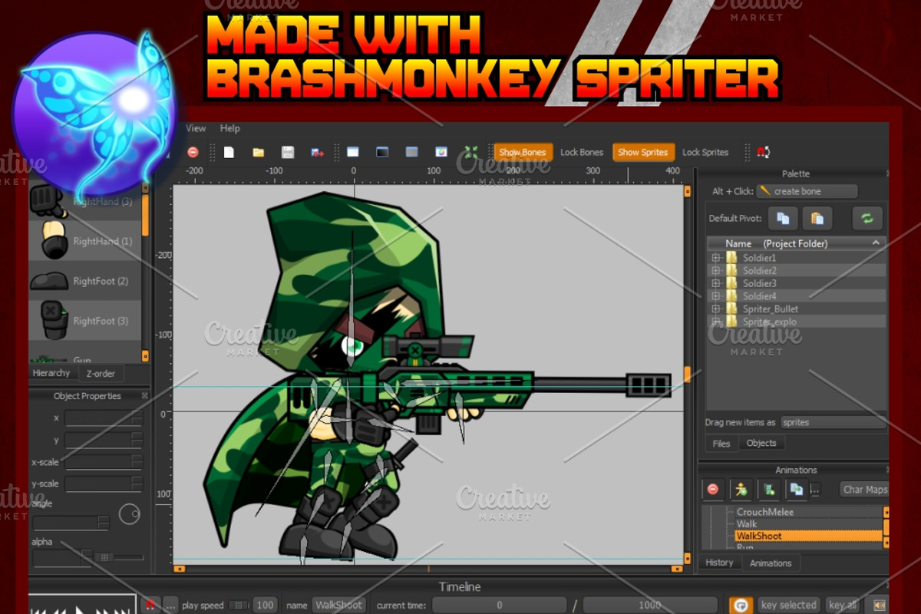Expand the Soldier1 folder

pos(715,258)
